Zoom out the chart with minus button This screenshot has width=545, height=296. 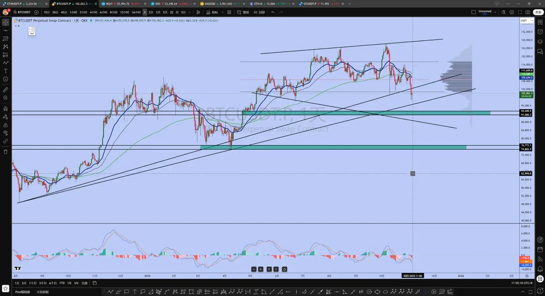coord(254,269)
